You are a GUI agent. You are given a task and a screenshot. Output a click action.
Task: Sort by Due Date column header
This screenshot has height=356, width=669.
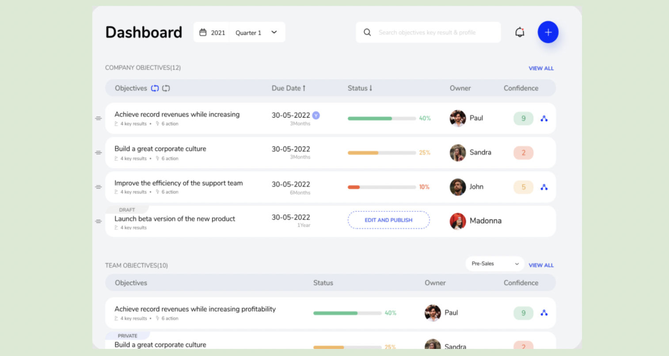289,88
